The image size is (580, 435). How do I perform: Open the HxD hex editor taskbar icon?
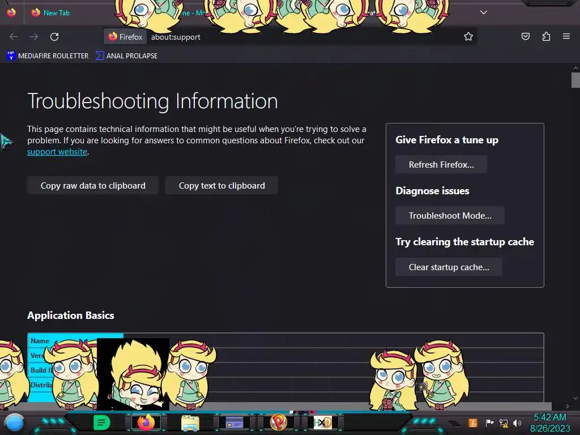click(322, 423)
